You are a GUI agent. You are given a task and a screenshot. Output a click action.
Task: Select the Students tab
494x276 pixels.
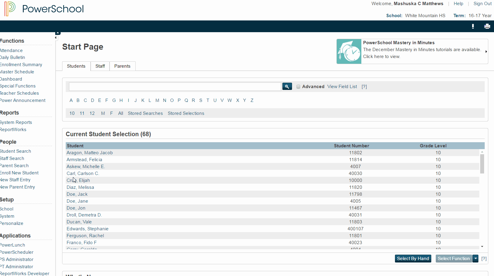tap(76, 66)
